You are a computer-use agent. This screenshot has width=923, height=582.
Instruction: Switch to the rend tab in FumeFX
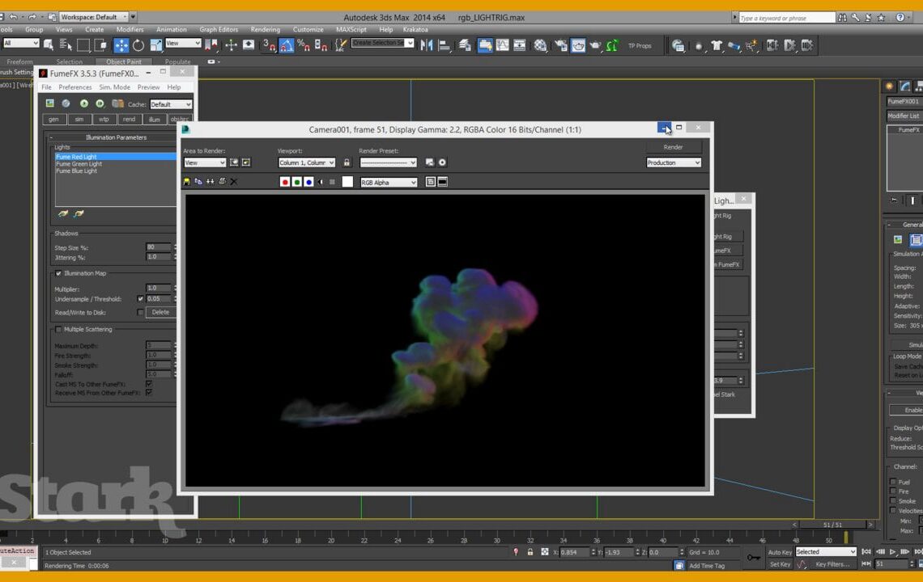[x=129, y=119]
